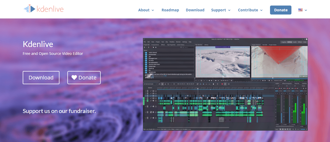The image size is (330, 142).
Task: Open the language selector with the US flag
Action: (x=303, y=10)
